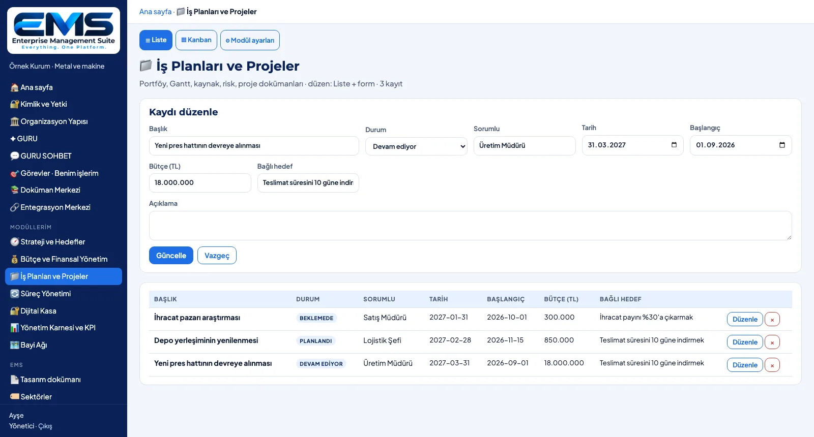The image size is (814, 437).
Task: Open Doküman Merkezi books icon
Action: point(15,190)
